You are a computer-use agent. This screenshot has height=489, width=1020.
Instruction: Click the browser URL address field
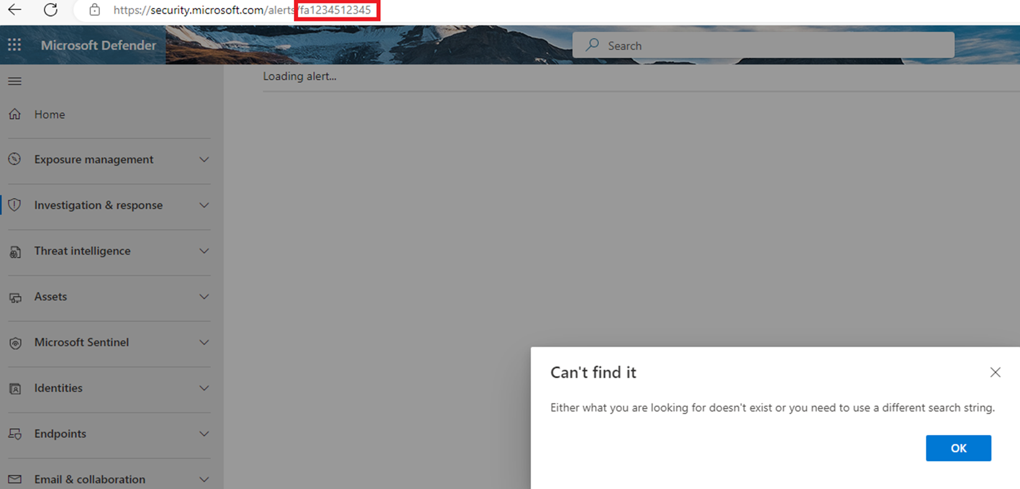242,10
